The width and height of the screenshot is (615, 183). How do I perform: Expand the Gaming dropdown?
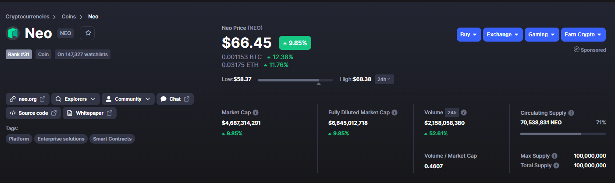pyautogui.click(x=542, y=35)
